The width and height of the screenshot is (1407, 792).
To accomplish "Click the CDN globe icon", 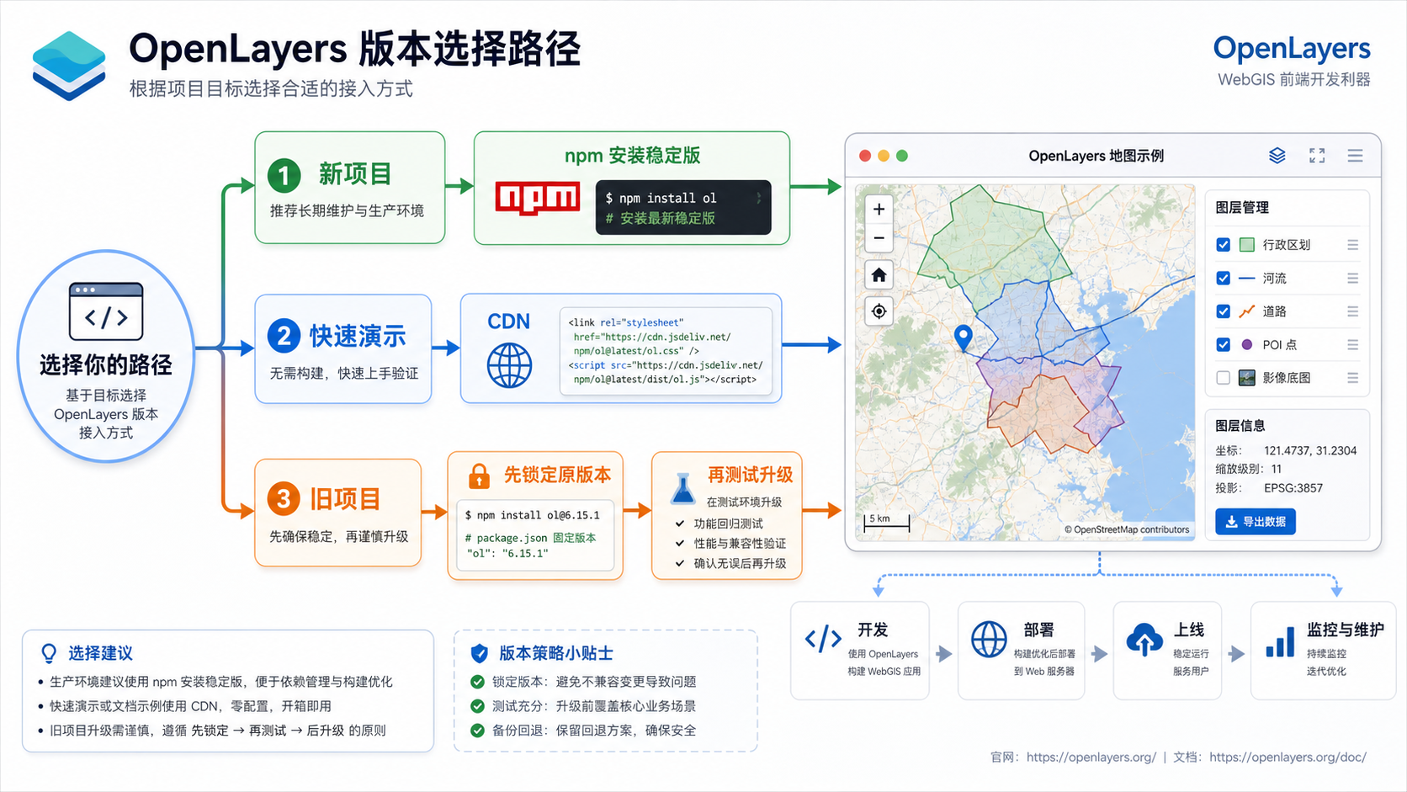I will [x=510, y=366].
